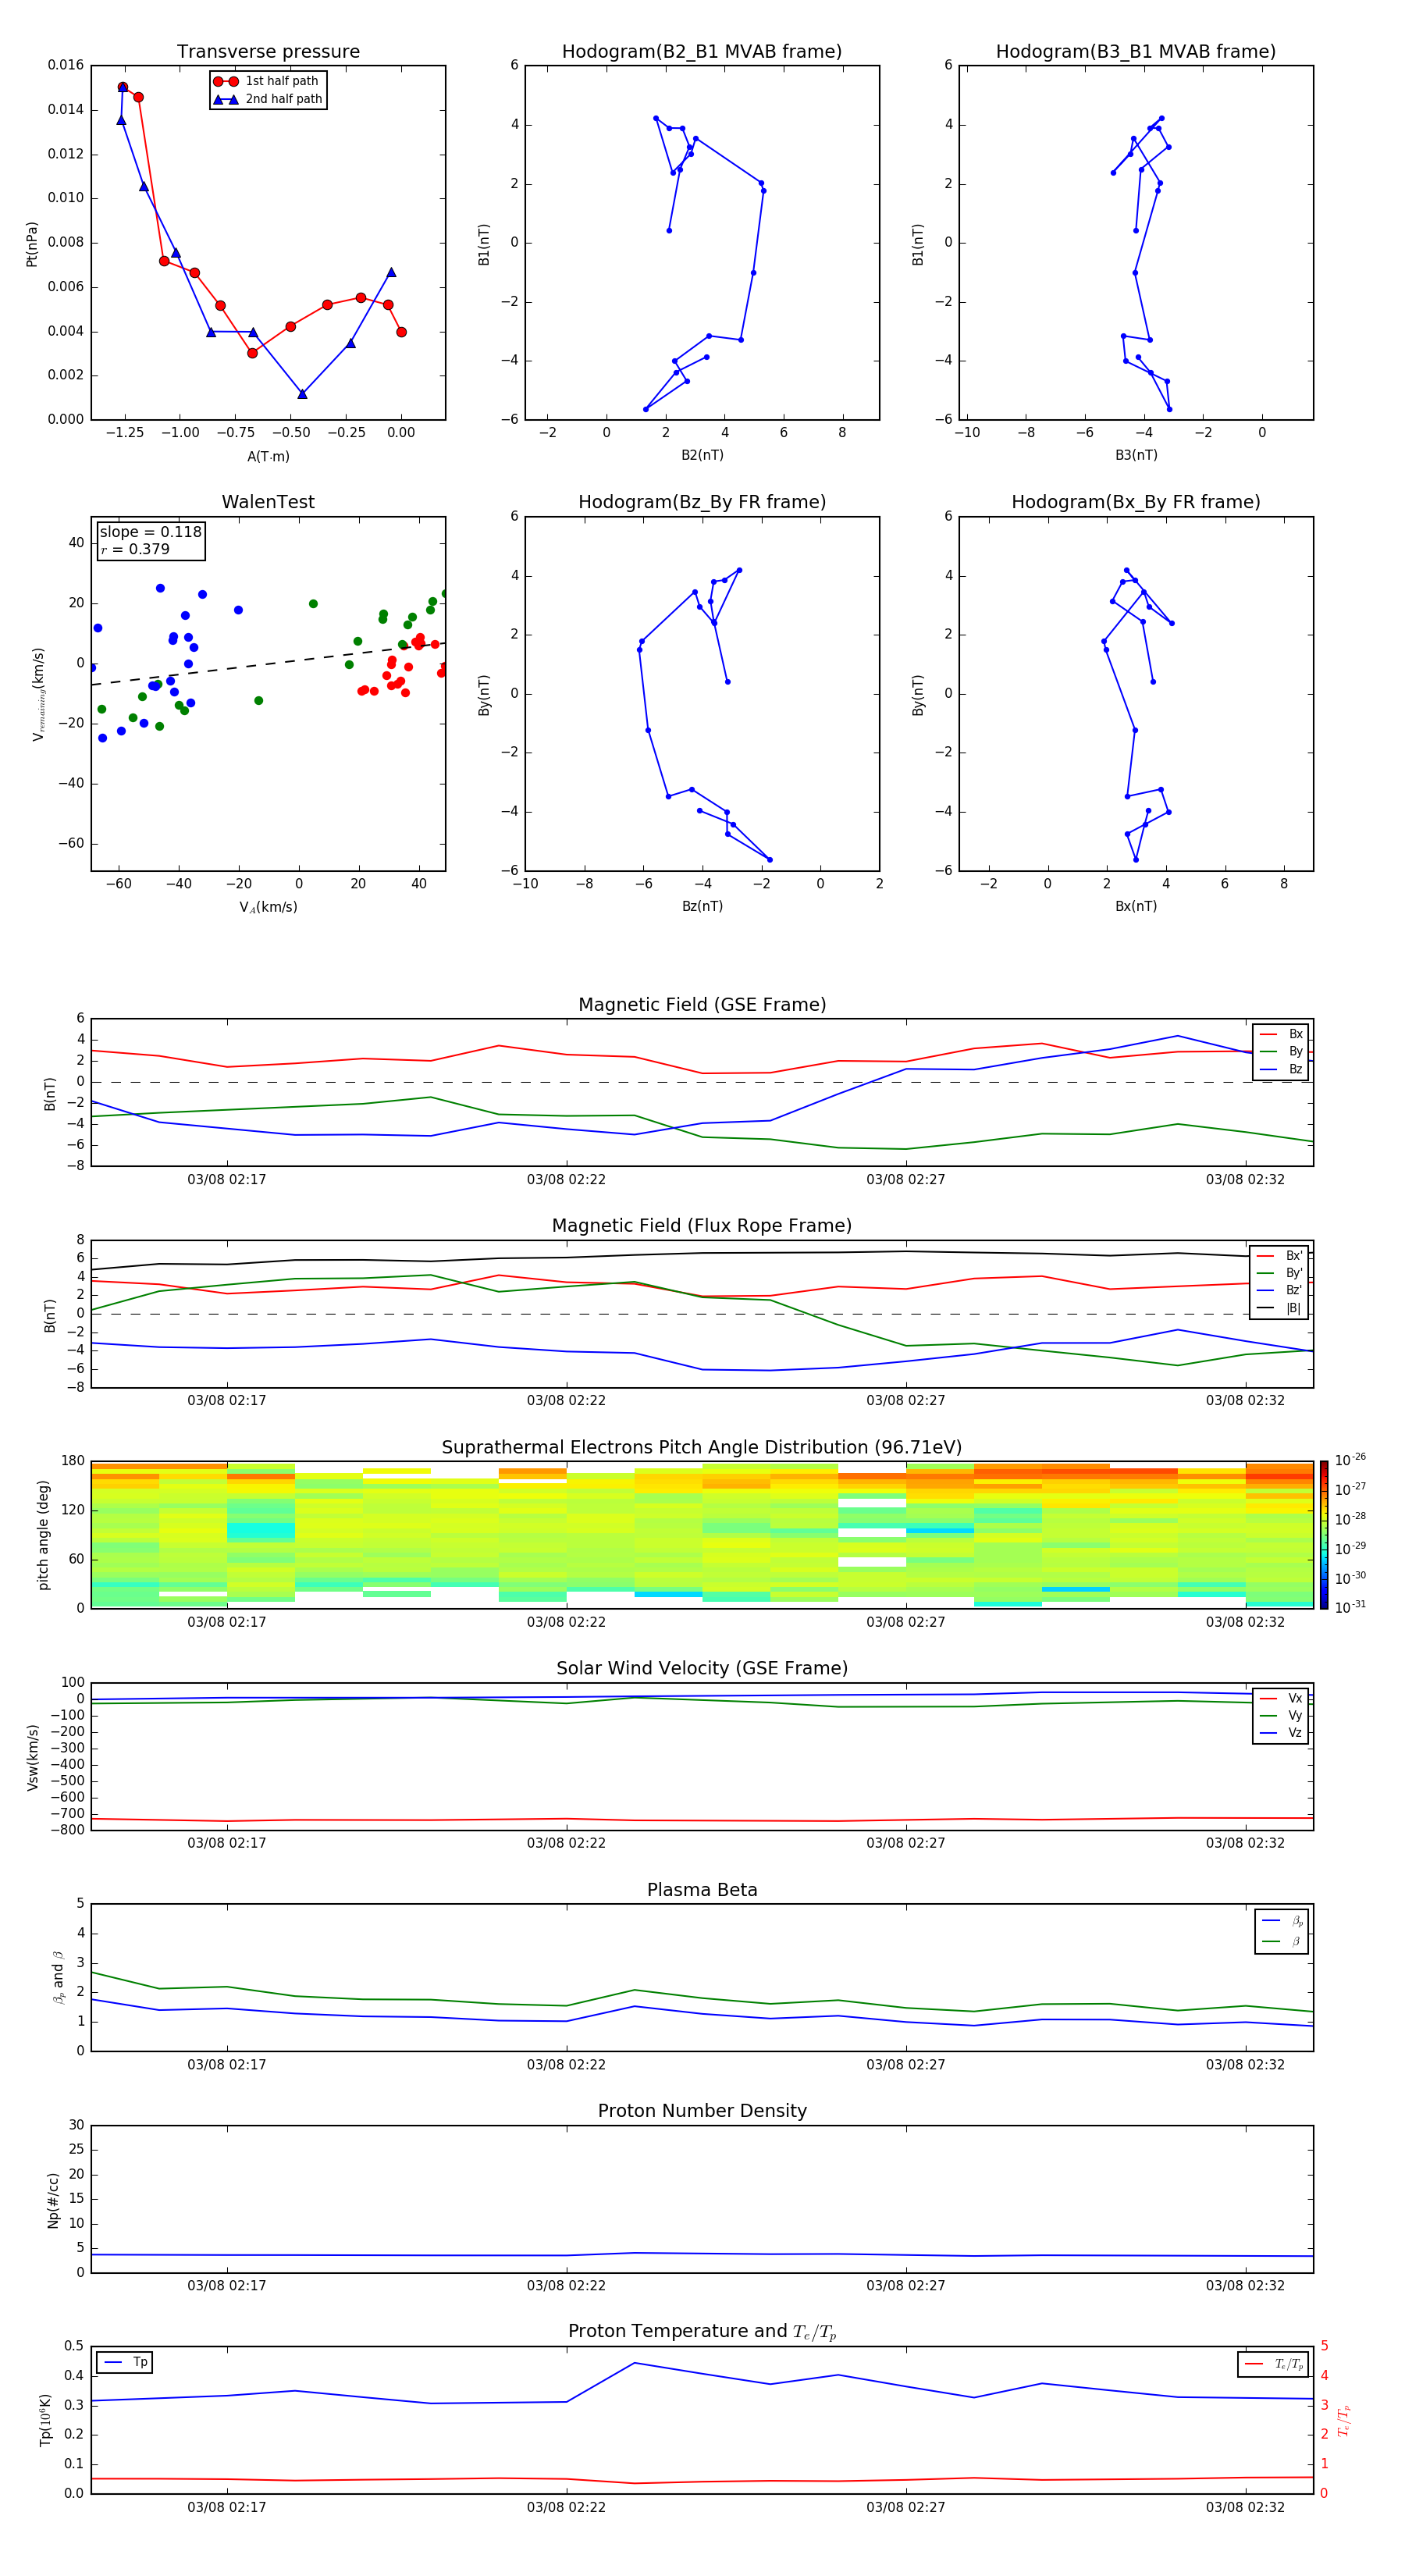
Task: Click the "Hodogram(Bz_By FR frame)" title
Action: [702, 502]
